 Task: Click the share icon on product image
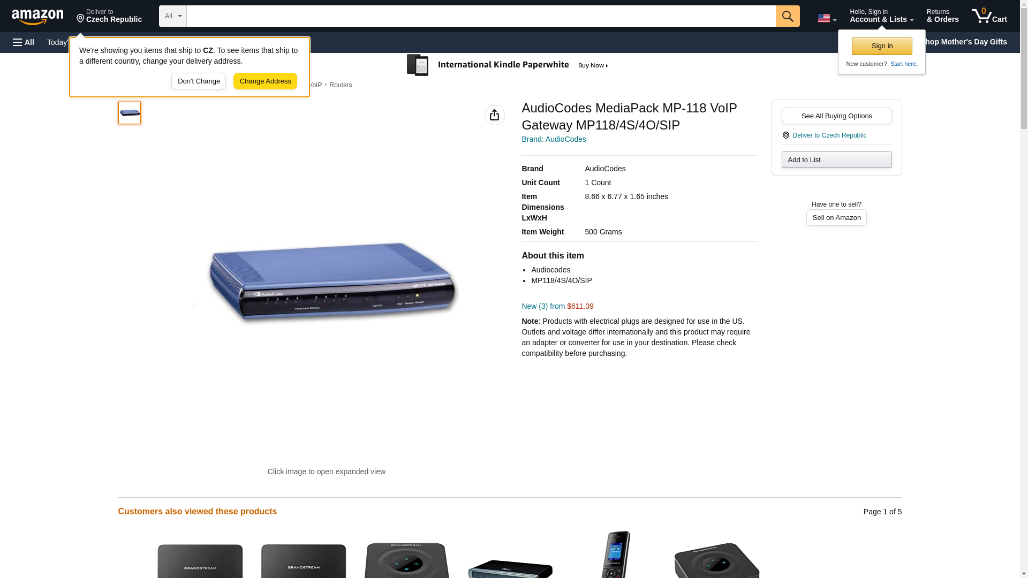point(495,115)
